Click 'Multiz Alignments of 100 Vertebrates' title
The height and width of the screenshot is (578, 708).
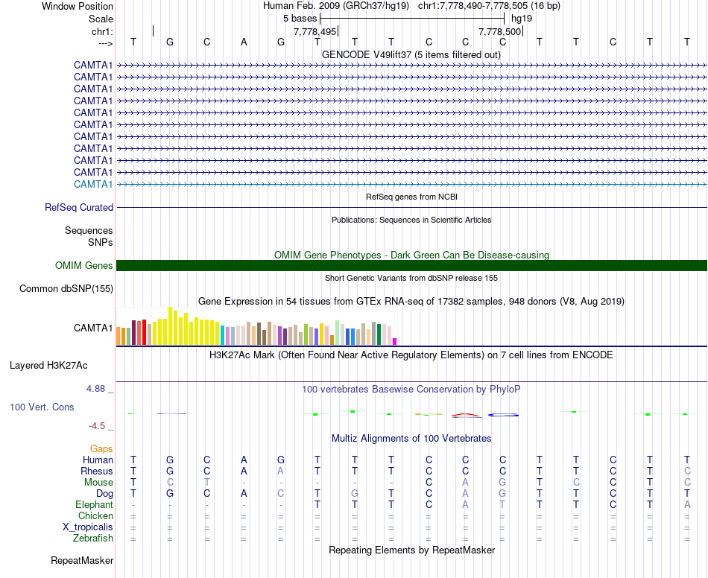(411, 438)
